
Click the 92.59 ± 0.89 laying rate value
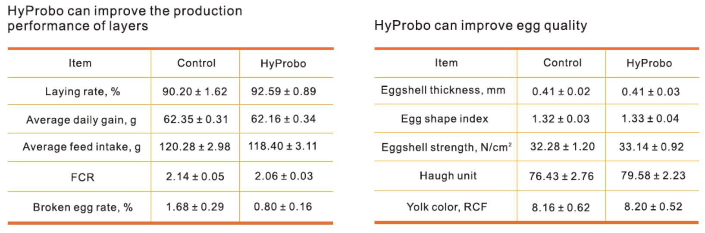(283, 91)
